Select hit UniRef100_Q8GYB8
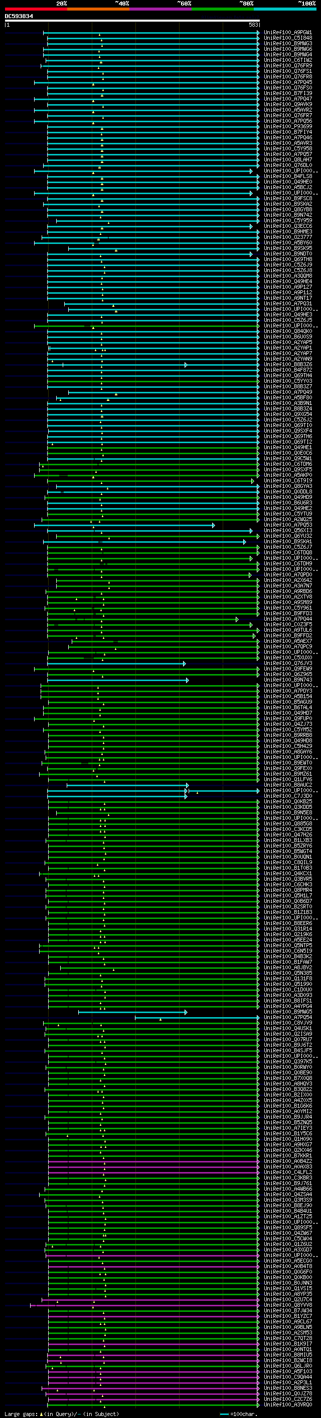 click(287, 210)
